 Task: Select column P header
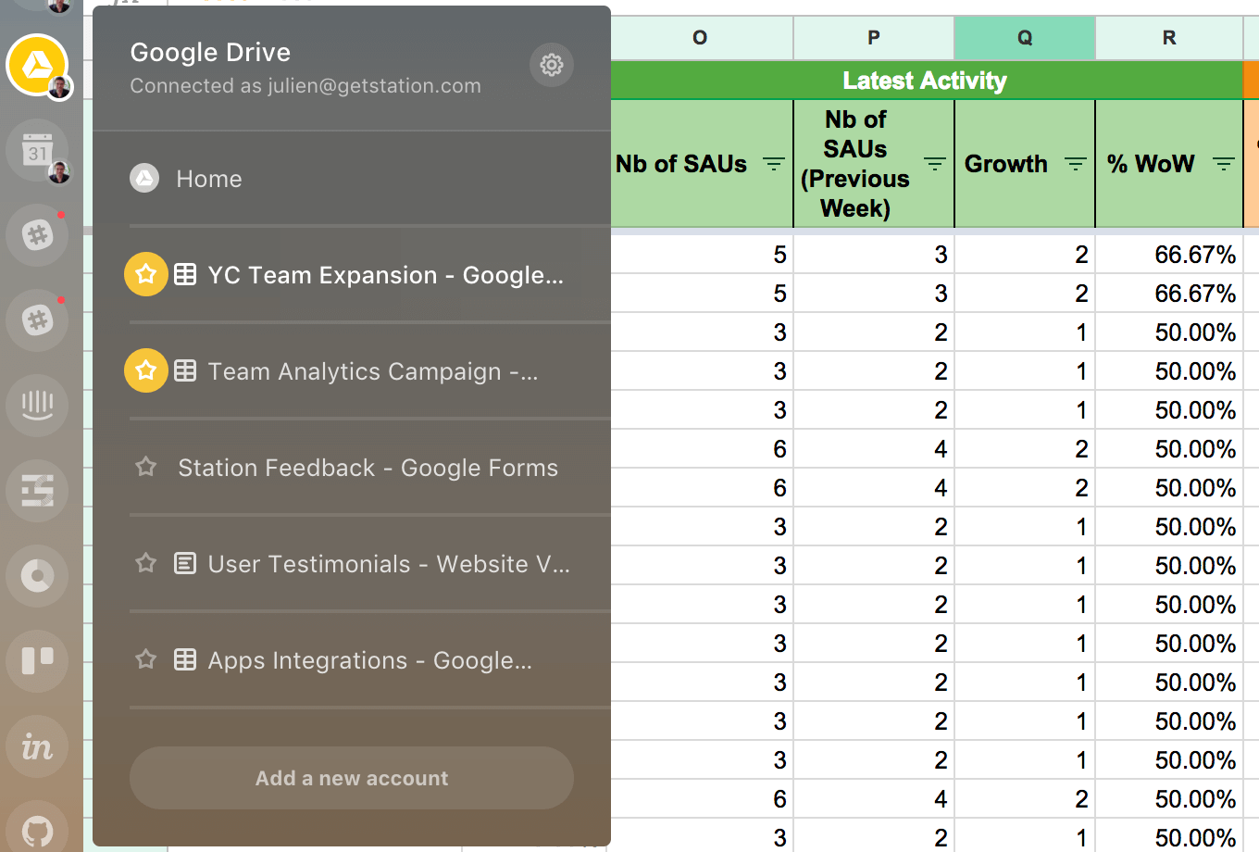click(x=874, y=38)
